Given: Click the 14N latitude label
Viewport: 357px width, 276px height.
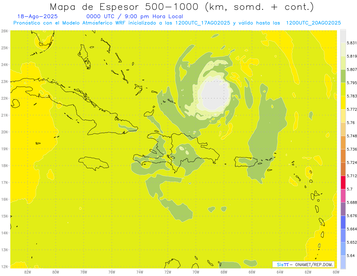Looking at the screenshot, I should click(4, 233).
